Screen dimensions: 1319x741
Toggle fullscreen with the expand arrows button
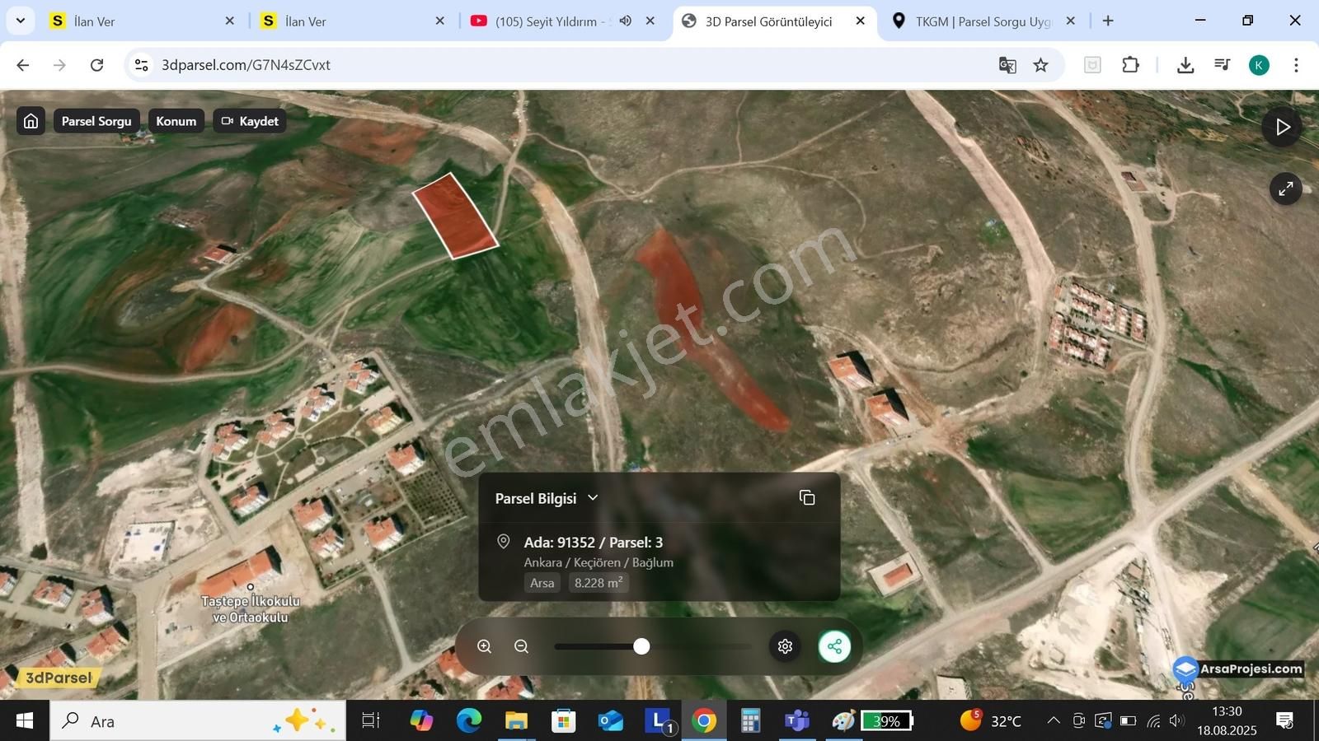pos(1286,188)
